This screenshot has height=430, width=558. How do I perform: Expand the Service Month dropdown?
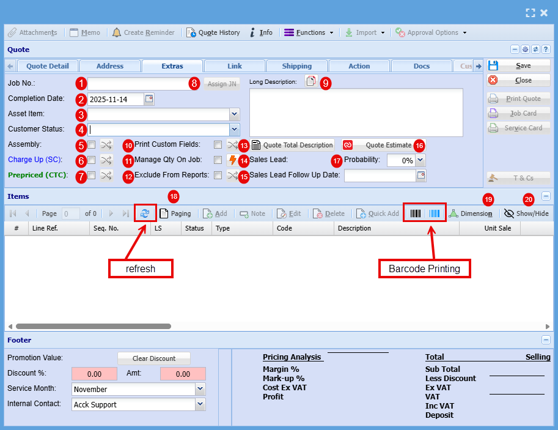[200, 389]
